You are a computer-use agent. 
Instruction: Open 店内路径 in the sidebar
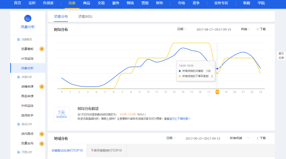pyautogui.click(x=28, y=134)
